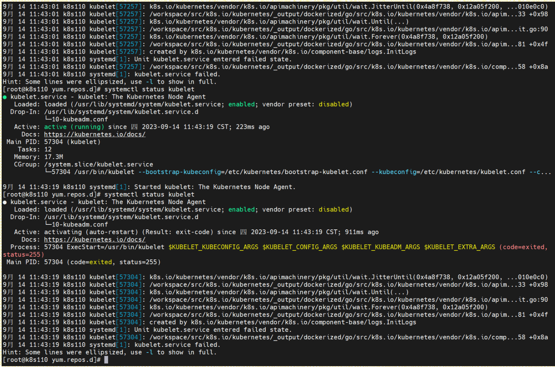
Task: Click the blinking cursor block at final prompt
Action: tap(106, 360)
